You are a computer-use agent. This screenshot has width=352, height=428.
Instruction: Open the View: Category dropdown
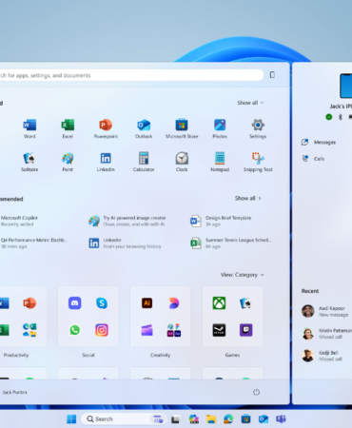click(243, 275)
